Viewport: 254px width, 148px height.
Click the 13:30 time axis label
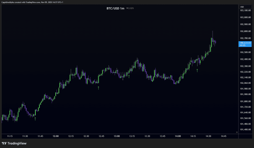pos(147,136)
